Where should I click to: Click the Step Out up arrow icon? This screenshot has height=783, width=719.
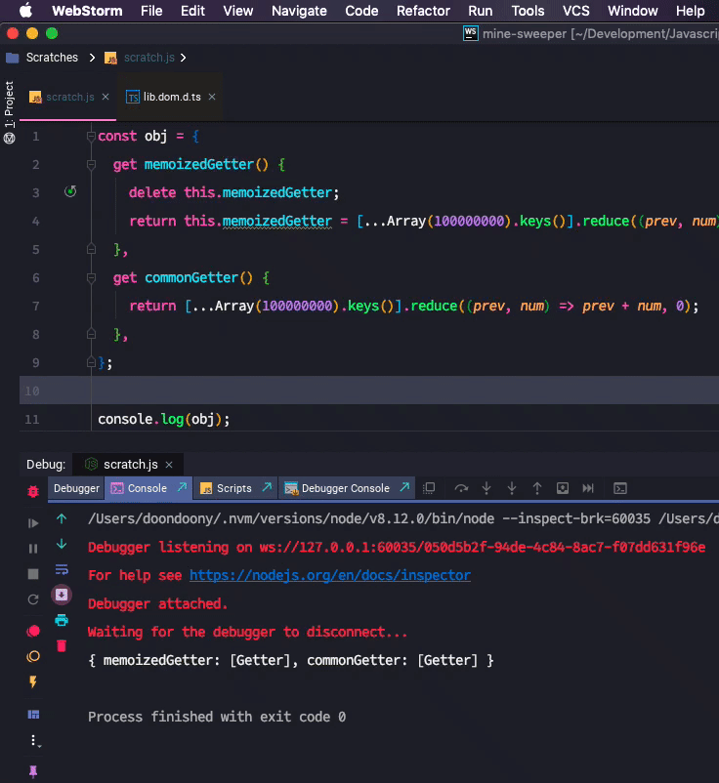537,488
